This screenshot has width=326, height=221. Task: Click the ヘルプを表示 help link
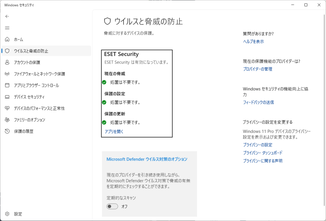(x=253, y=41)
